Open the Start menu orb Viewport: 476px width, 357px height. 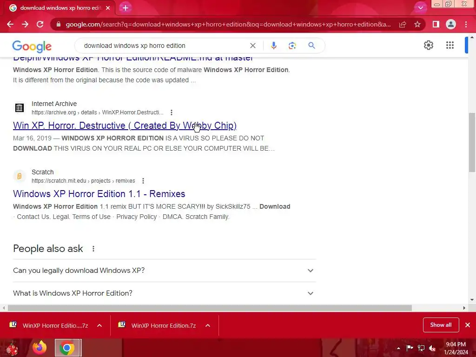12,348
